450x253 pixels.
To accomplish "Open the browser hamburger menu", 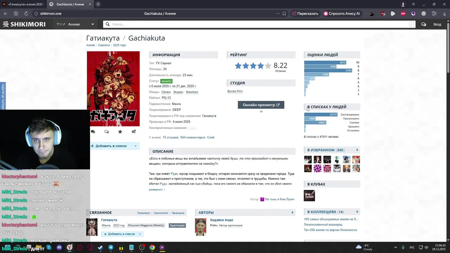I will coord(413,4).
